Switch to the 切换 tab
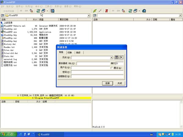183x137 pixels. (x=70, y=52)
